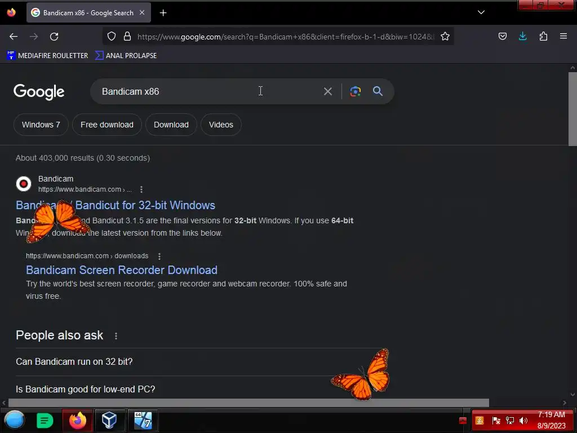Click the scroll right arrow
Screen dimensions: 577x433
click(565, 403)
